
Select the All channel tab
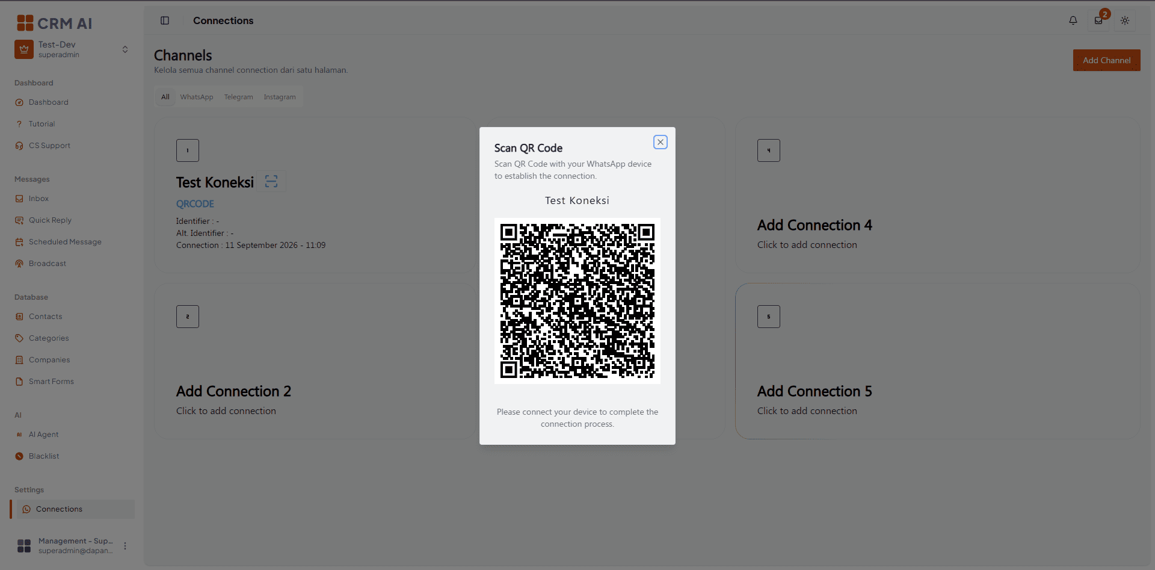[165, 97]
